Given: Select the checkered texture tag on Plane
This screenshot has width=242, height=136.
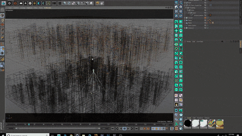Looking at the screenshot, I should click(x=213, y=23).
